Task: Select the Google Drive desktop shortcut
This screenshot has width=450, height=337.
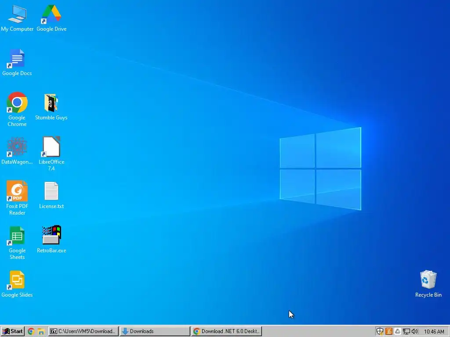Action: coord(51,18)
